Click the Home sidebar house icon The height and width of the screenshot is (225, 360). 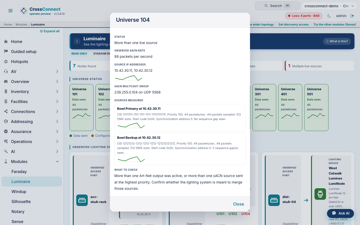coord(6,41)
